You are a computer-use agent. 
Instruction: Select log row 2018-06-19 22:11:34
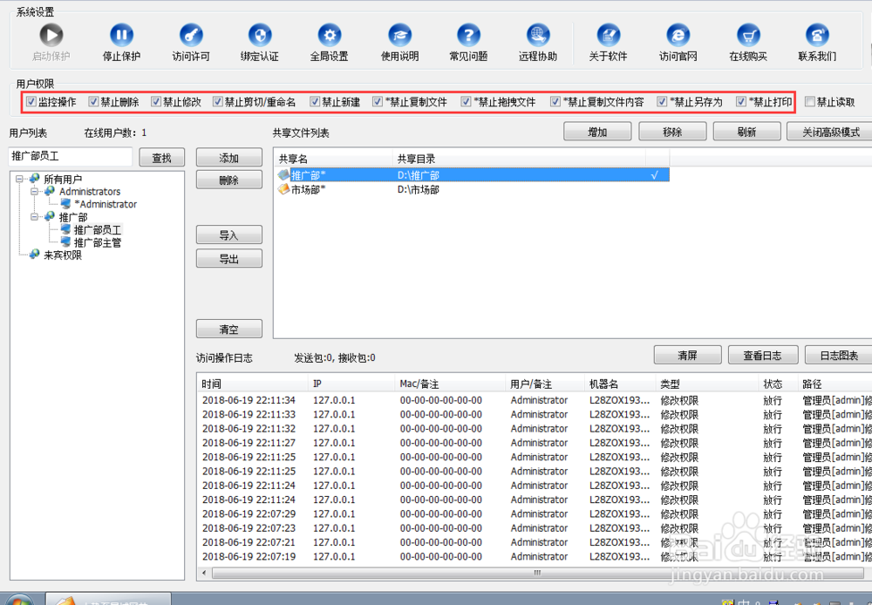534,400
